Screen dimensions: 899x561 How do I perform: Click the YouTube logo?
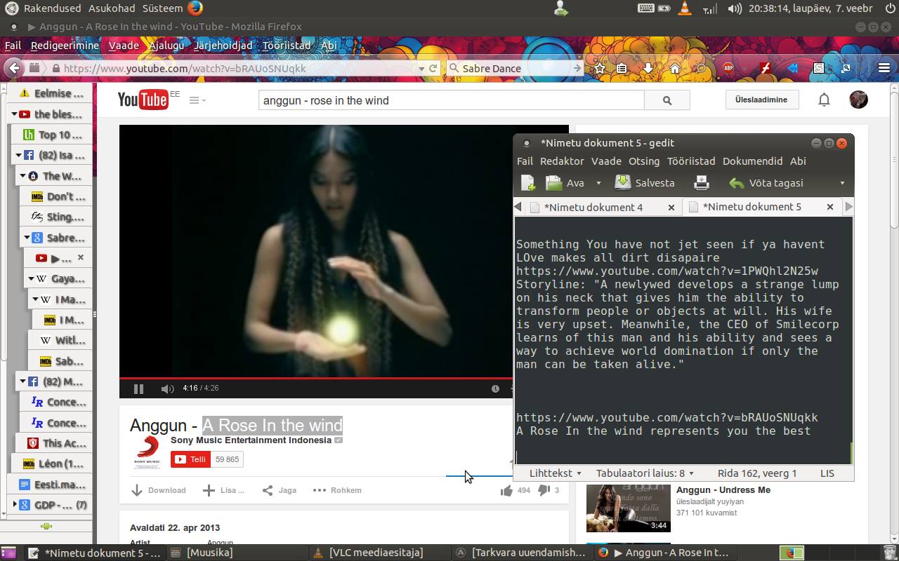pos(143,100)
